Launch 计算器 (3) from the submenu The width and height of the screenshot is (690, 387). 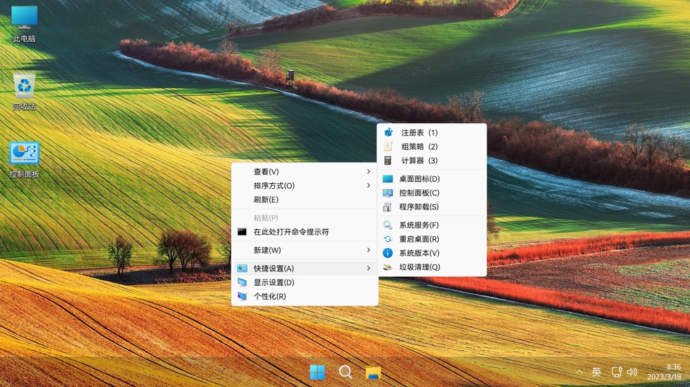(x=419, y=160)
